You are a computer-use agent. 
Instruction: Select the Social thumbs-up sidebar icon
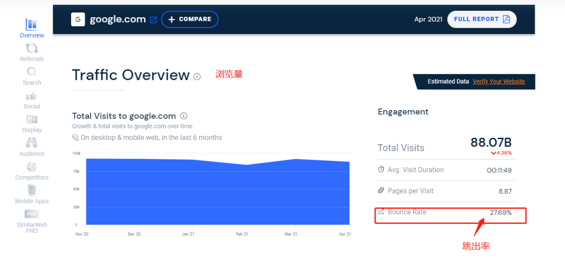[32, 96]
